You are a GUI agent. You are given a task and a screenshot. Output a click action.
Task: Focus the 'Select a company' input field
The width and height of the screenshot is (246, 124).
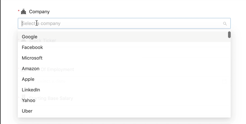coord(120,23)
